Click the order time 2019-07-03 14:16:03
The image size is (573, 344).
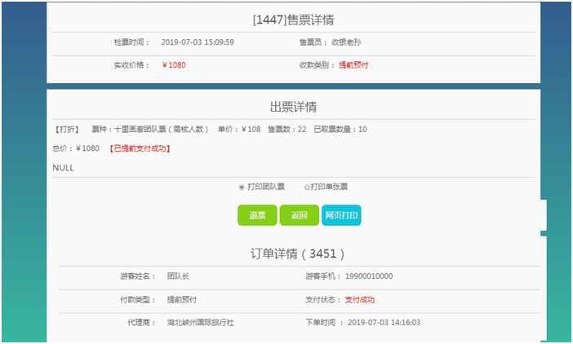click(x=384, y=323)
